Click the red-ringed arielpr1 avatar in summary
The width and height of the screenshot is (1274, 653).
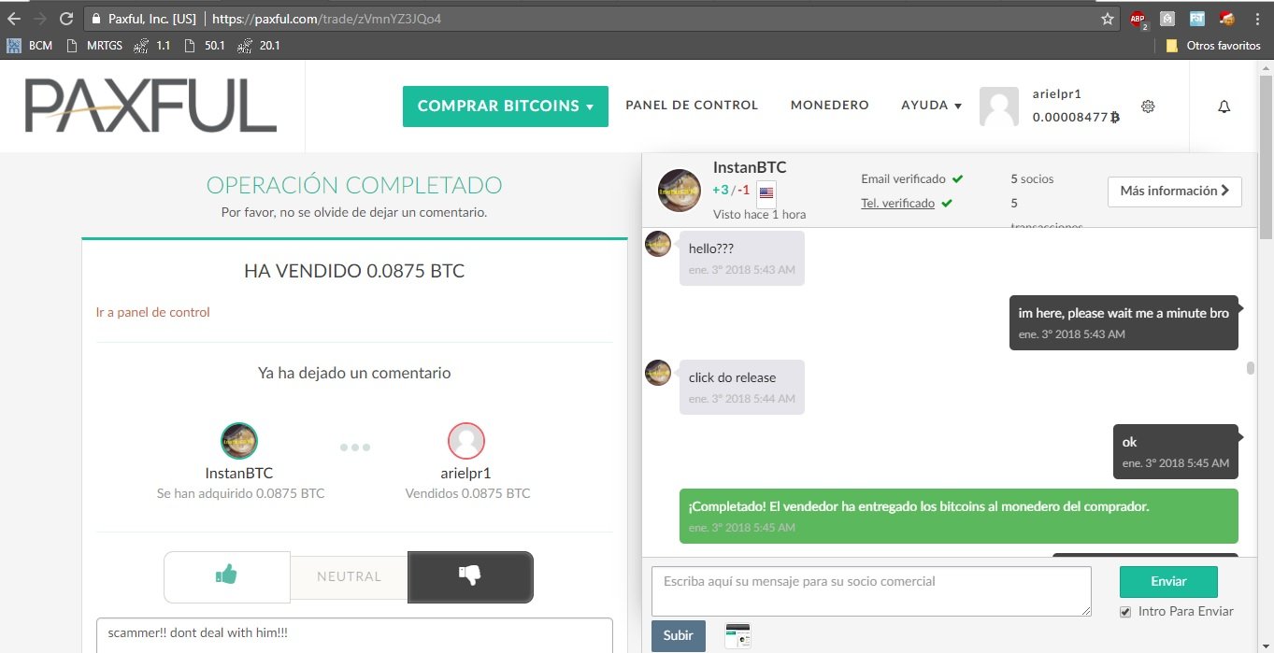(465, 441)
